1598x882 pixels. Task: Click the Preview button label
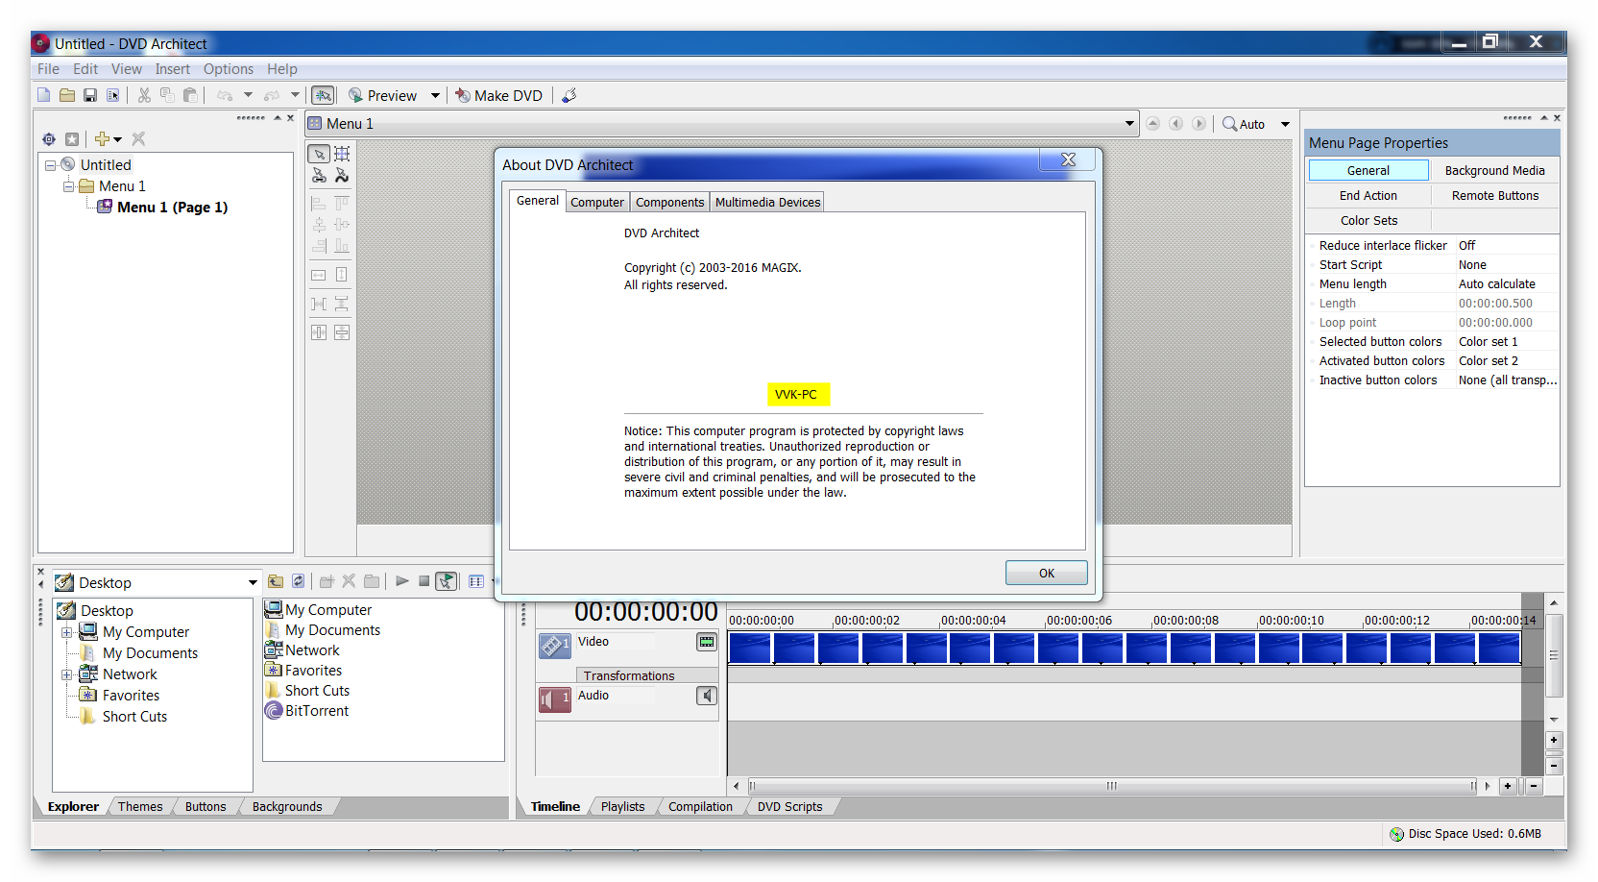coord(392,95)
